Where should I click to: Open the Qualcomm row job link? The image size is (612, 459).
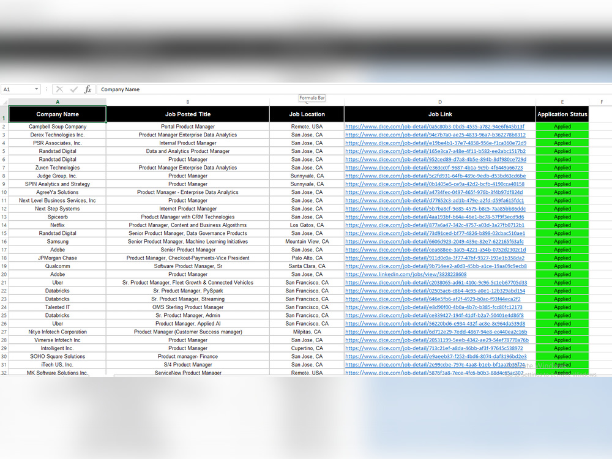point(436,266)
